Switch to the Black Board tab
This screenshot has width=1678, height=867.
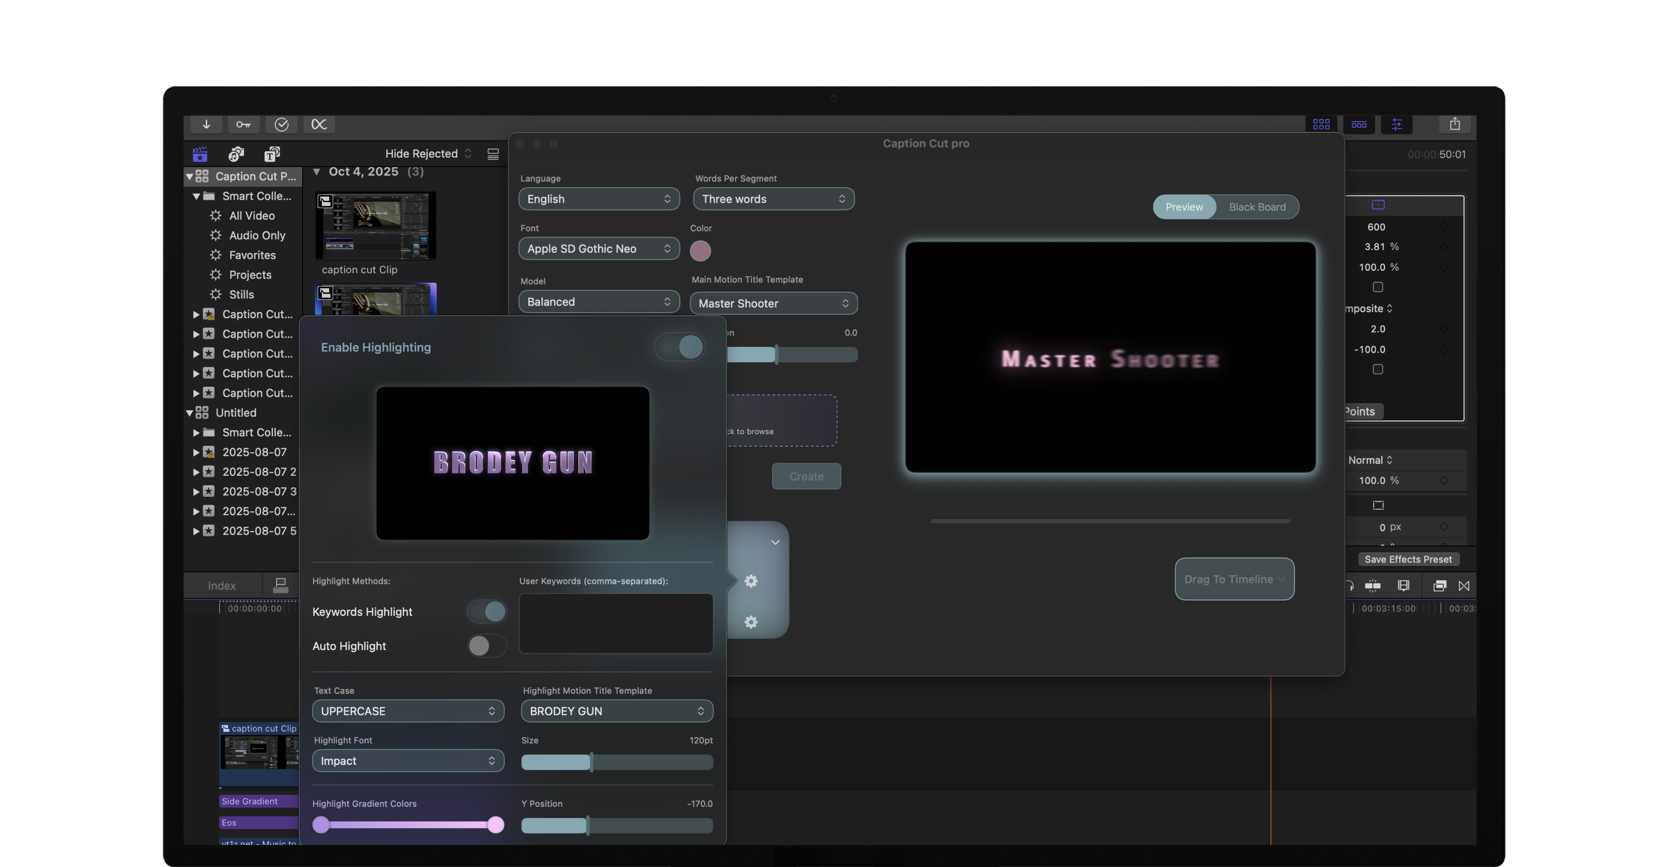[1257, 207]
